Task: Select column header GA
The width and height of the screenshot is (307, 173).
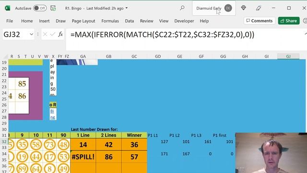Action: 83,56
